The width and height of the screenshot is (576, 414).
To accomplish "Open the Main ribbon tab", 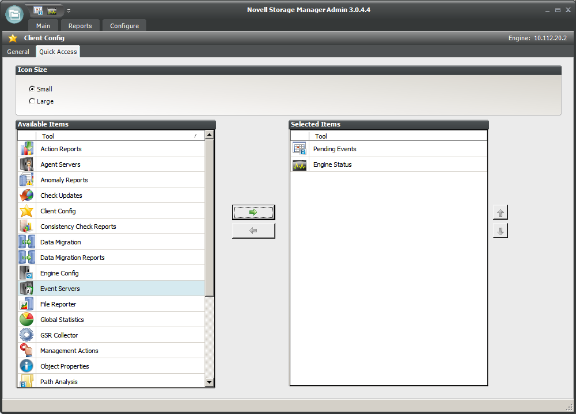I will click(43, 26).
